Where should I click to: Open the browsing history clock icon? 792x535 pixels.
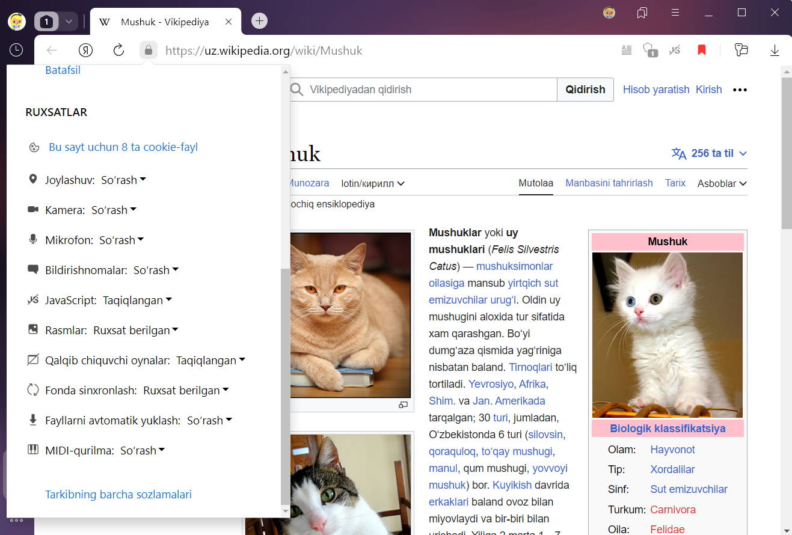click(16, 50)
